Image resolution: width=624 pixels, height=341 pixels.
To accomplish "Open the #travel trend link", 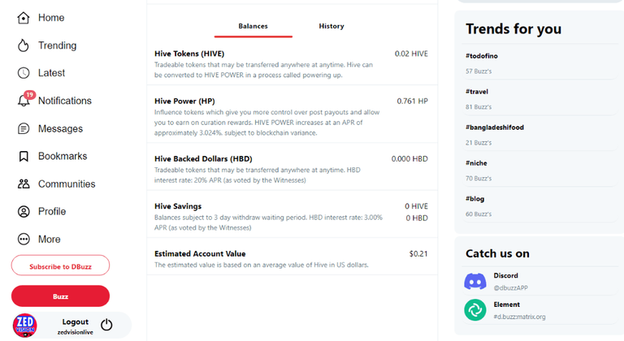I will [x=477, y=92].
